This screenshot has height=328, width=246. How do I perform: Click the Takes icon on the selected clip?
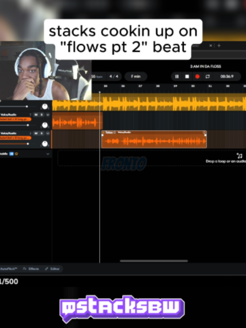(x=103, y=132)
